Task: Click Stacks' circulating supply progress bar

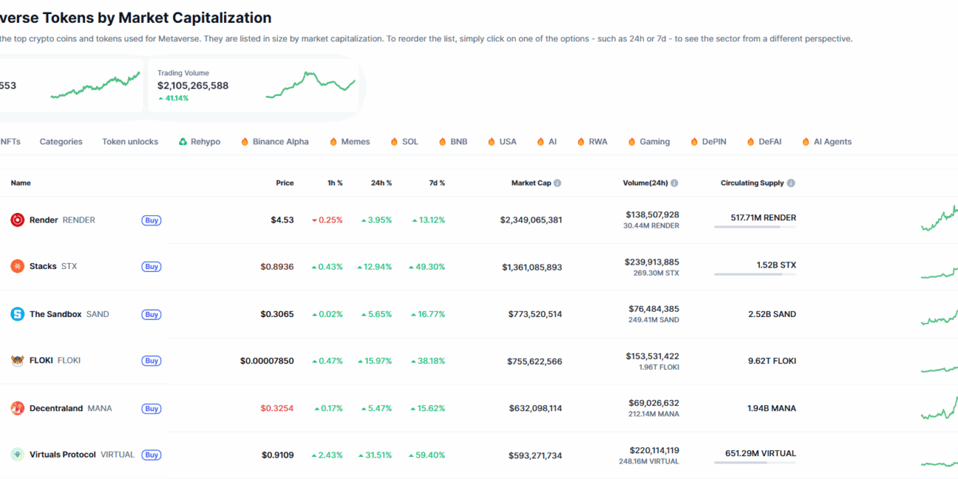Action: tap(755, 274)
